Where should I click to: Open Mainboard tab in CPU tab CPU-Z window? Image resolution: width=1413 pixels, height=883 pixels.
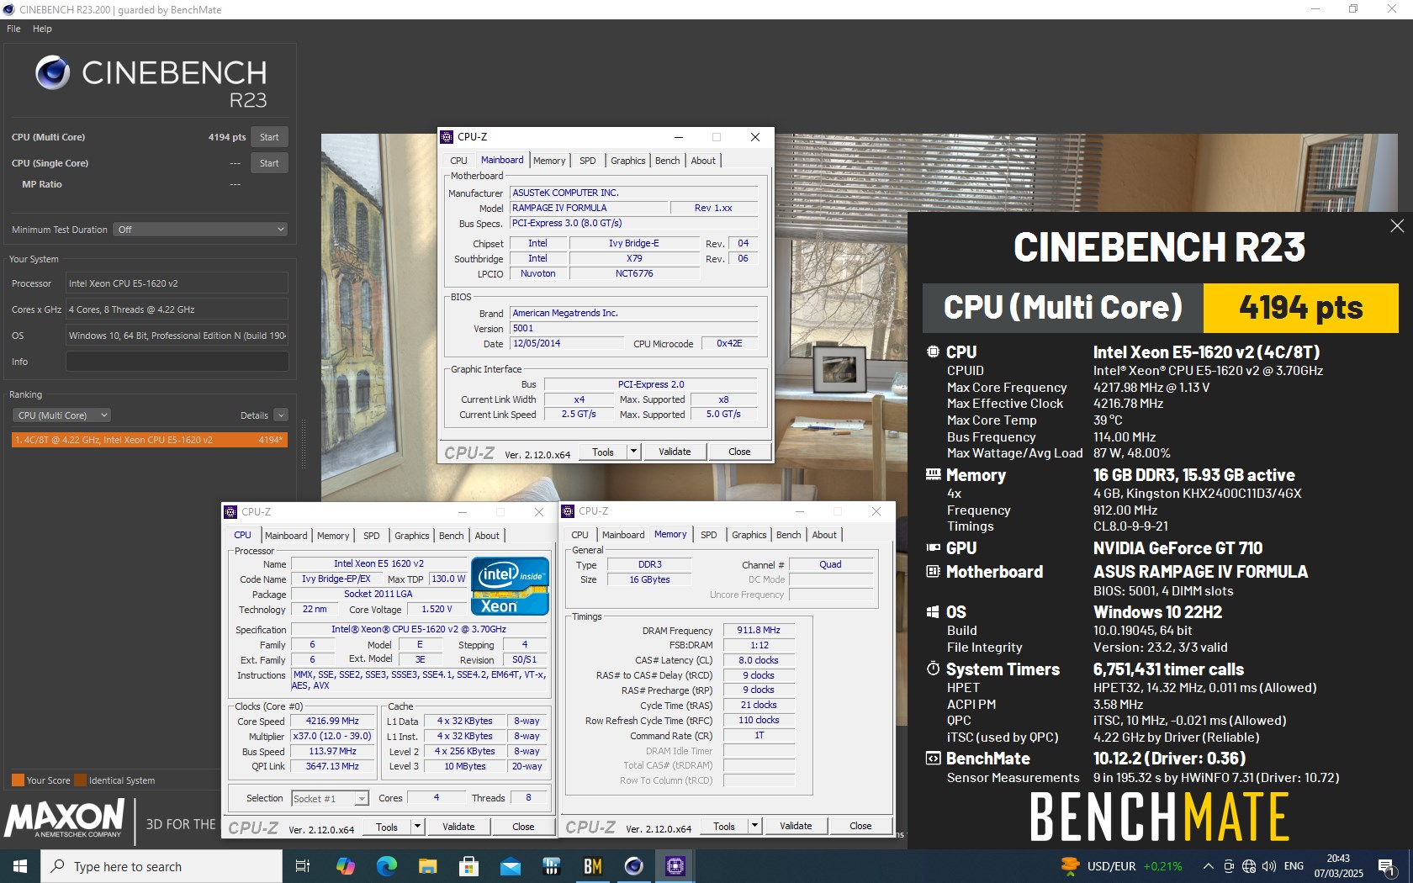[286, 536]
